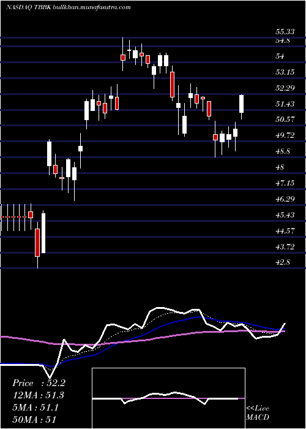Image resolution: width=306 pixels, height=429 pixels.
Task: Click the 51.43 price axis label
Action: click(x=285, y=104)
